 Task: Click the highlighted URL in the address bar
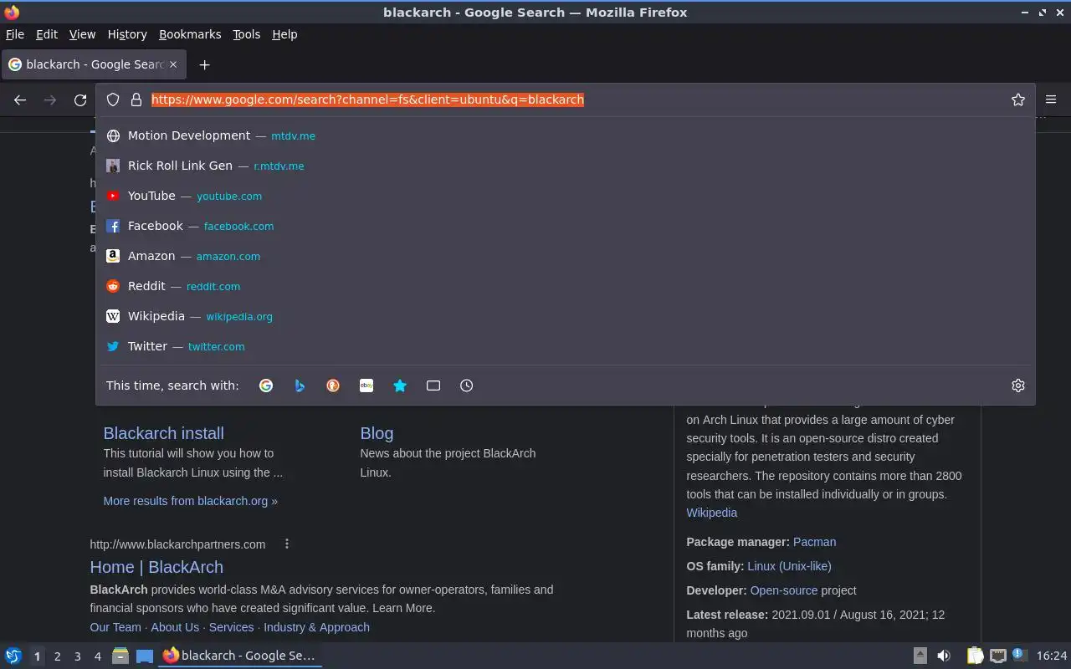click(367, 100)
